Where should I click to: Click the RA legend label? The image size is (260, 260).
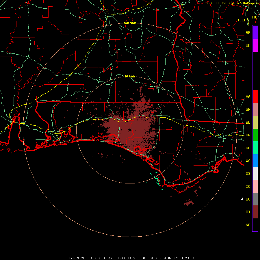coord(248,148)
